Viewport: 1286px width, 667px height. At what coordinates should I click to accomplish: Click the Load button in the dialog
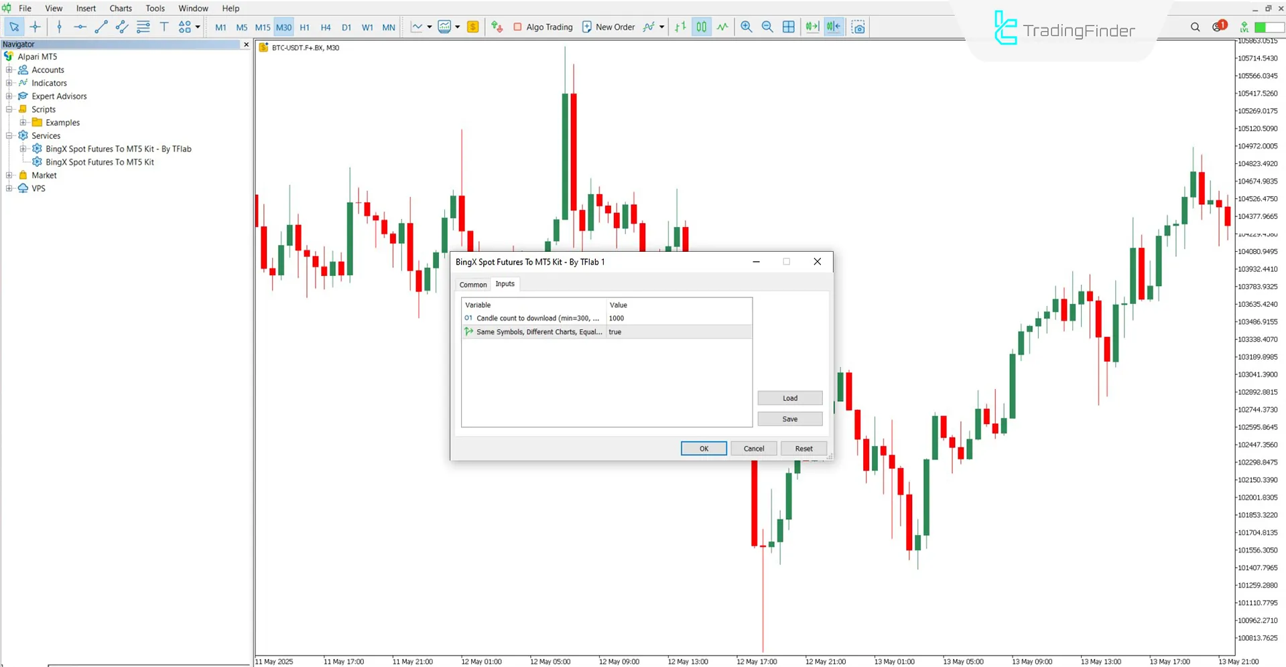click(x=789, y=398)
